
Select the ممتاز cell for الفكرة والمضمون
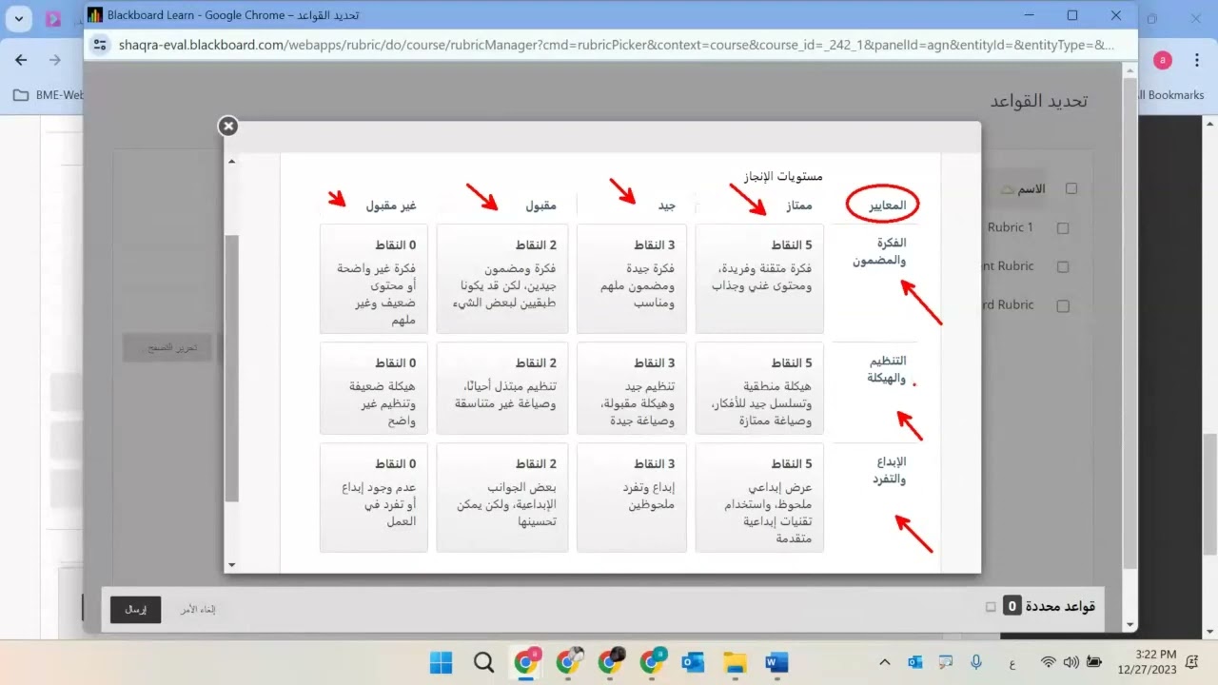(759, 279)
